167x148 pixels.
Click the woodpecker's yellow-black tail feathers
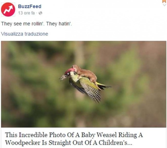pos(104,86)
